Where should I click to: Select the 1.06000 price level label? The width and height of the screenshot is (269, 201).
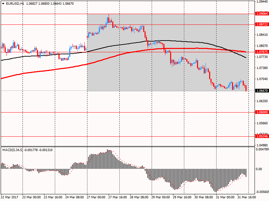[262, 112]
